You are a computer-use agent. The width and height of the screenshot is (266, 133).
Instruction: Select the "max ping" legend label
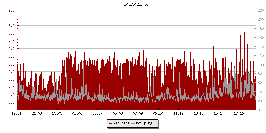point(144,123)
